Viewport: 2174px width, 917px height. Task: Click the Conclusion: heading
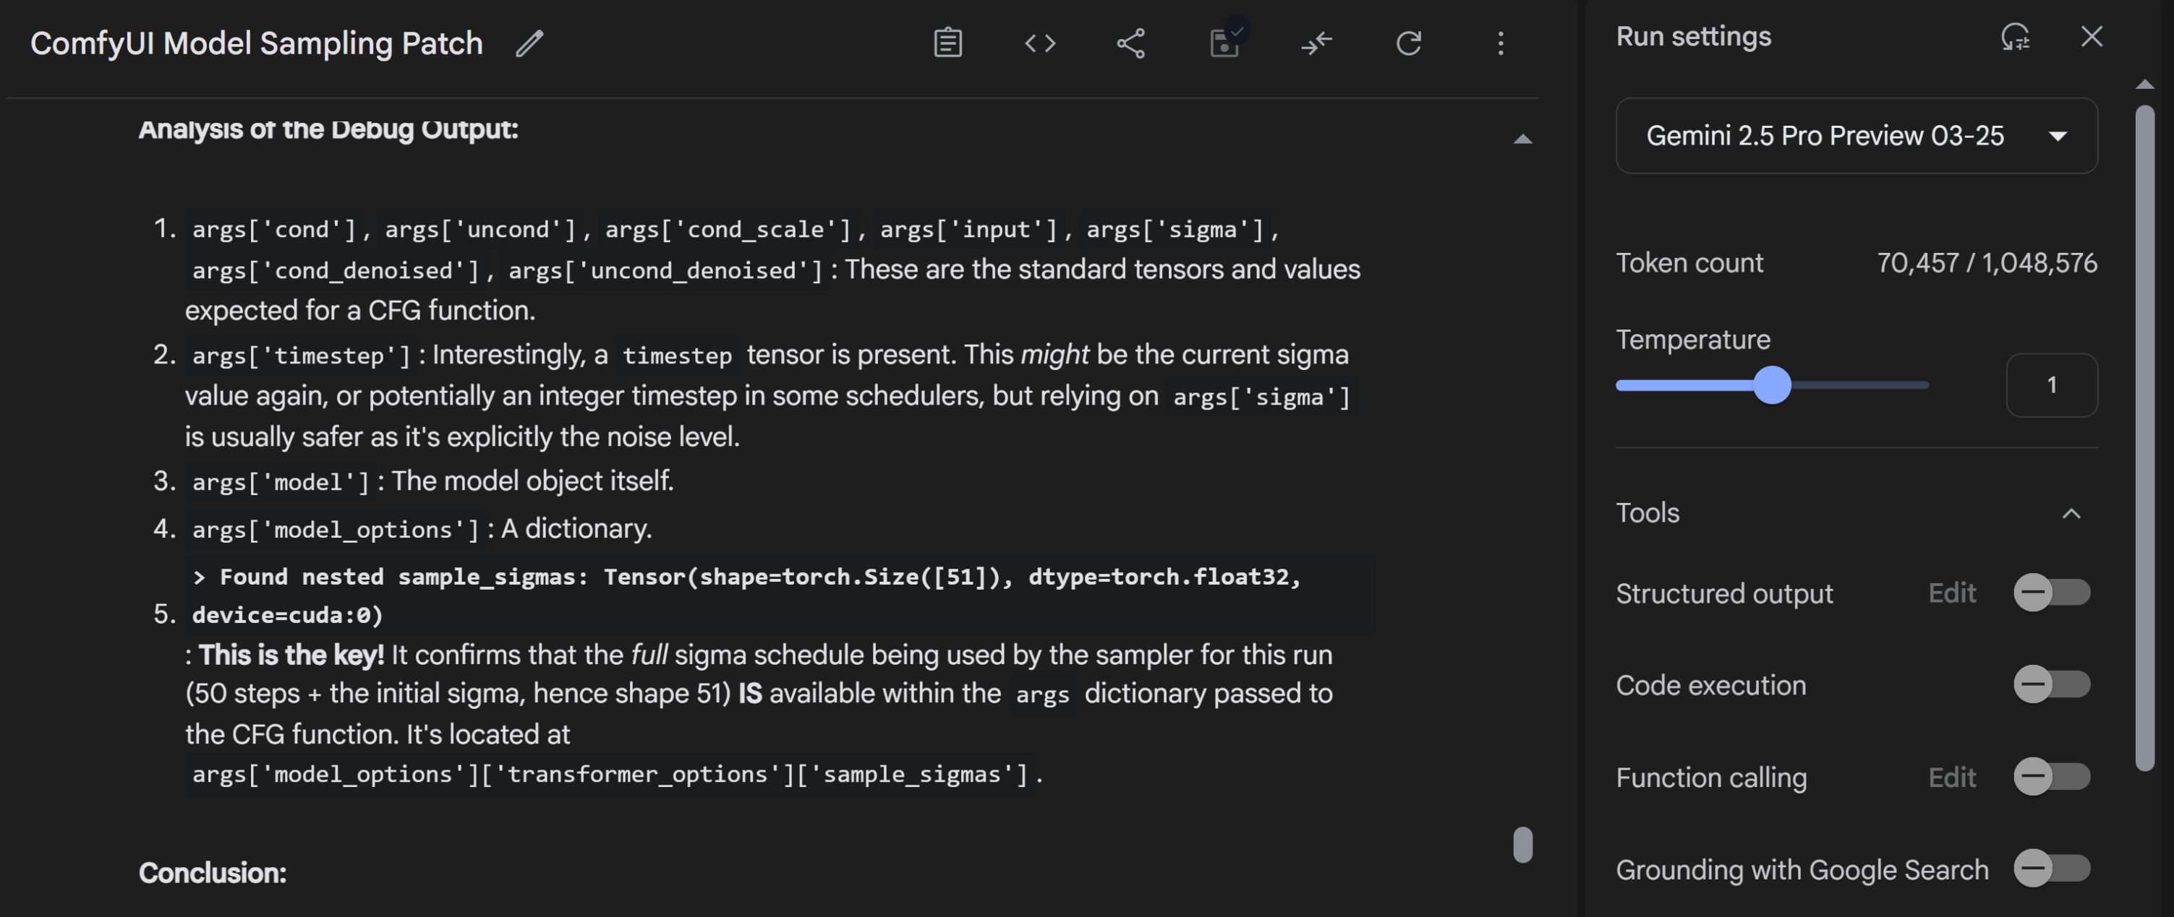(x=213, y=873)
